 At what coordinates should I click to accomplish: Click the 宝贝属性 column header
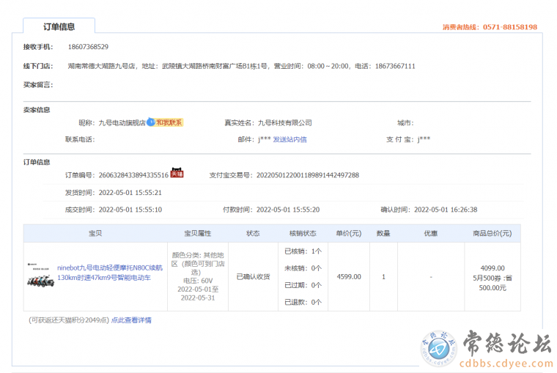pos(197,233)
